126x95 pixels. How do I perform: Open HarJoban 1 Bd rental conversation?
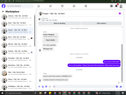[17, 59]
